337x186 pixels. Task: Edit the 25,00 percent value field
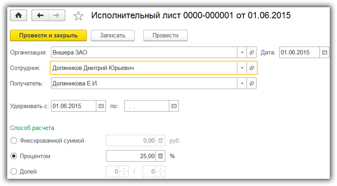[131, 156]
